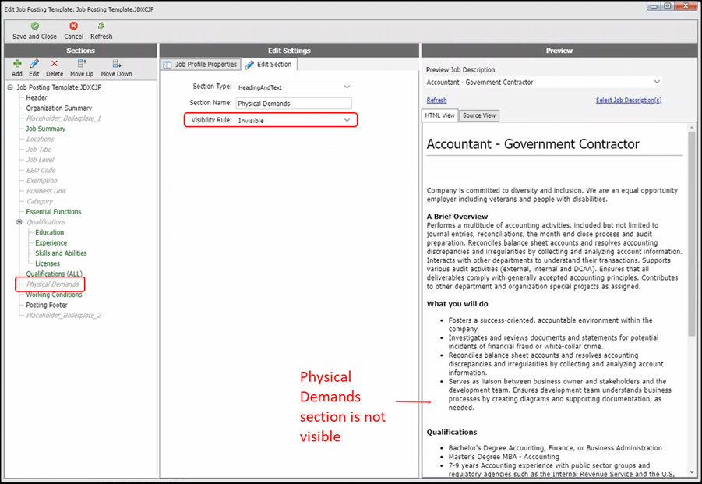Open the Section Type dropdown

click(347, 87)
